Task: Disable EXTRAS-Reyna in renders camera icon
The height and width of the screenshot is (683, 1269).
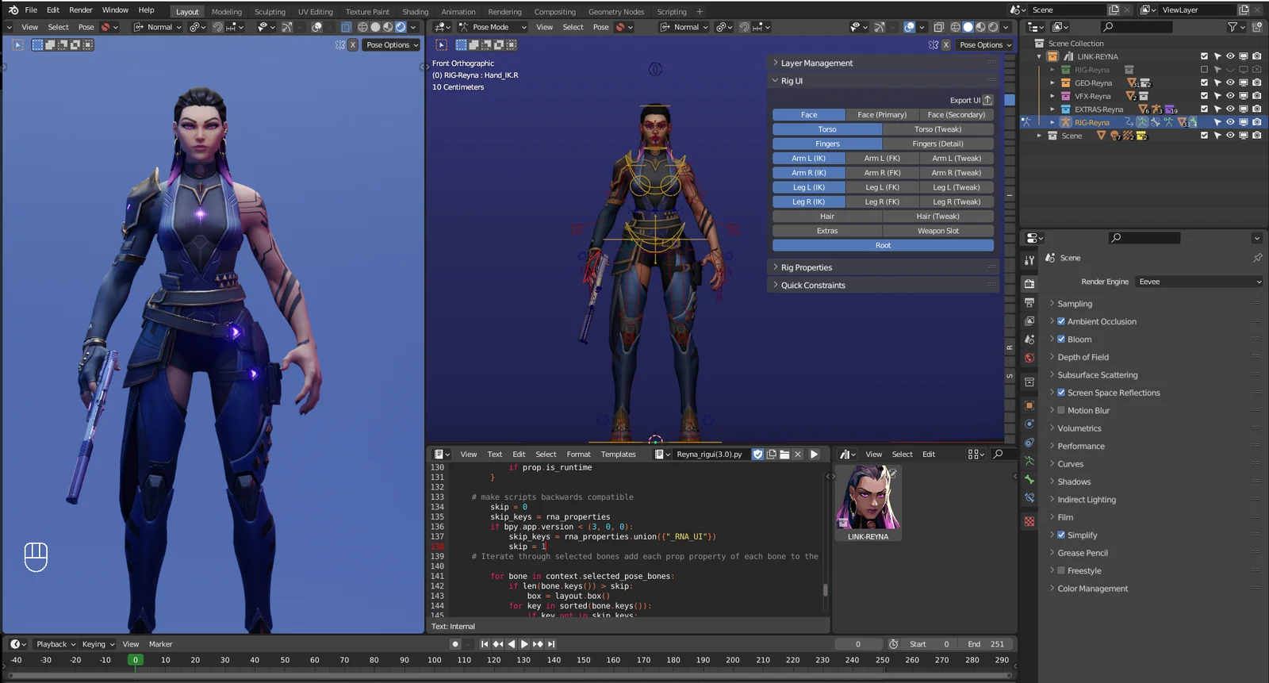Action: [x=1256, y=109]
